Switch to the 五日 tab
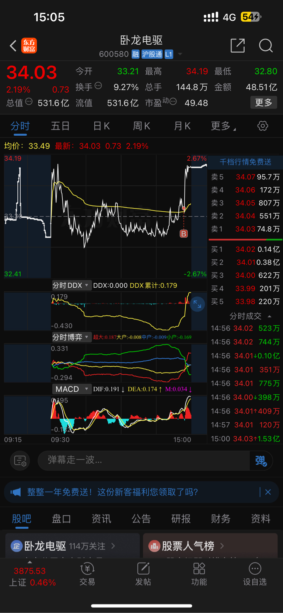Screen dimensions: 283x613 [x=60, y=126]
